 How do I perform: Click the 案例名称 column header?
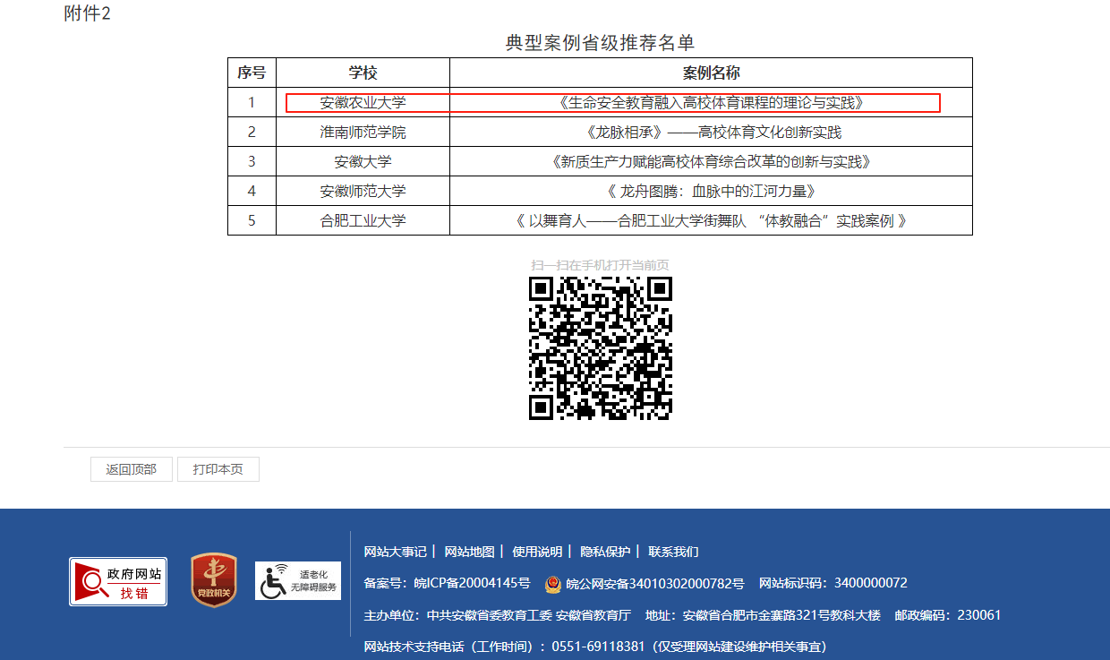coord(711,73)
